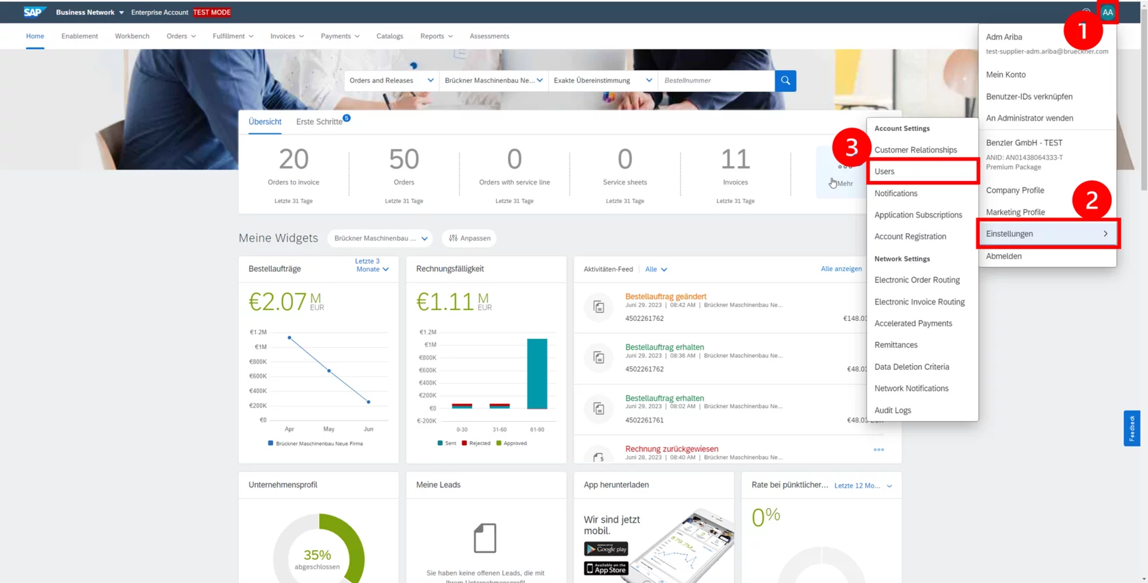Open Audit Logs entry
This screenshot has width=1148, height=583.
(x=893, y=410)
